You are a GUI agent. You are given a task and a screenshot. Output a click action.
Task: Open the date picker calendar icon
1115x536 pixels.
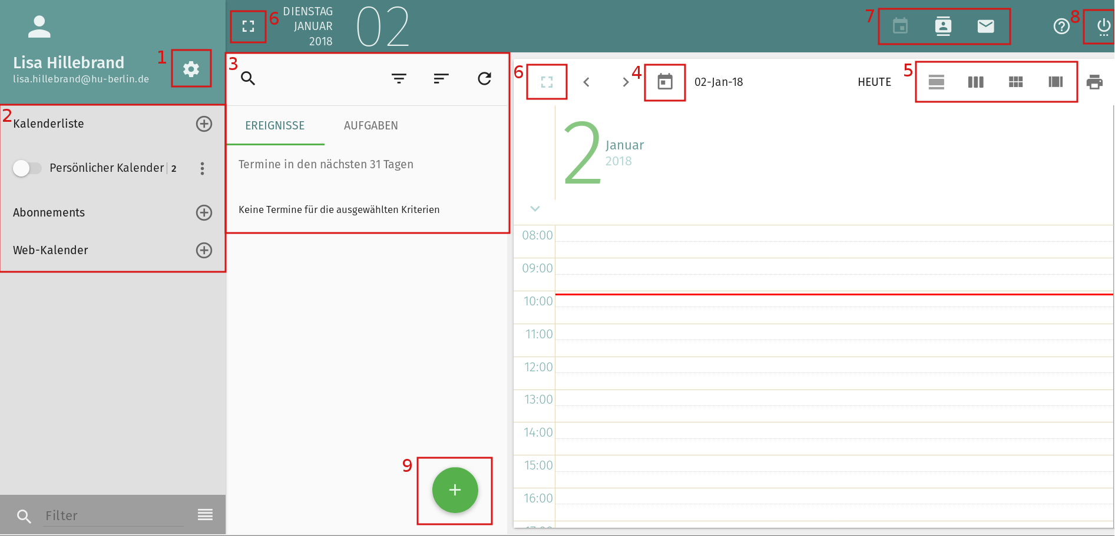click(665, 82)
